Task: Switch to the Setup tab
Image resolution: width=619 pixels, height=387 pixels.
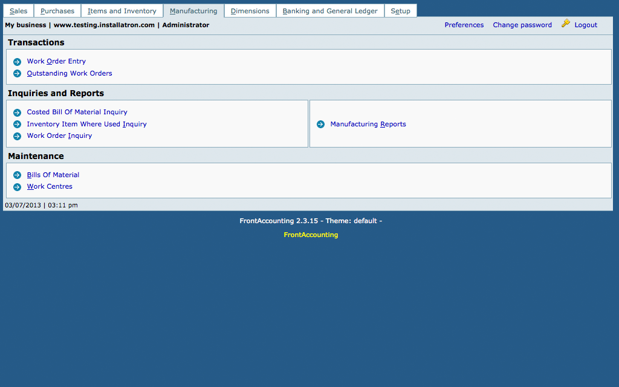Action: pyautogui.click(x=400, y=11)
